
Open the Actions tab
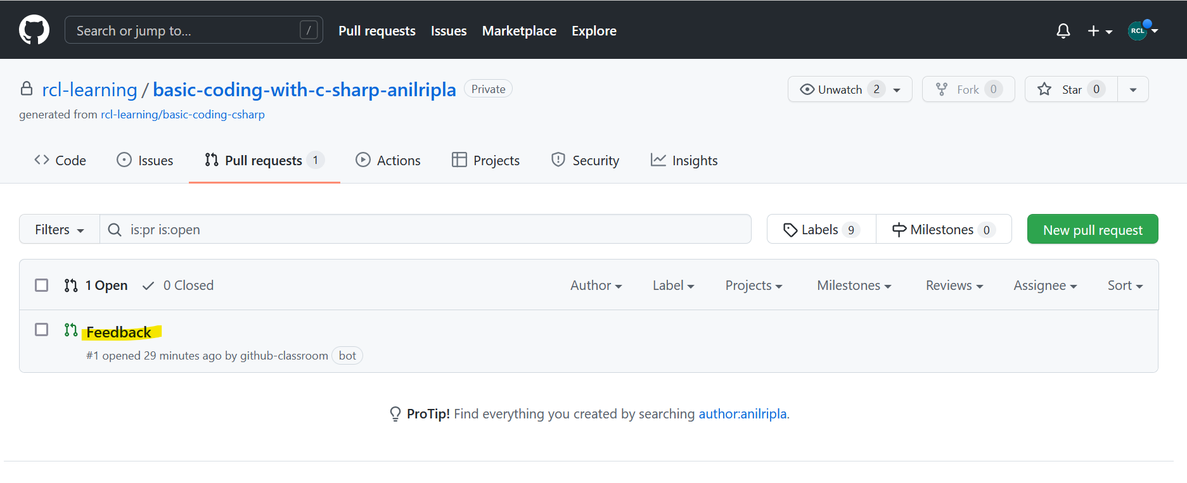point(388,160)
